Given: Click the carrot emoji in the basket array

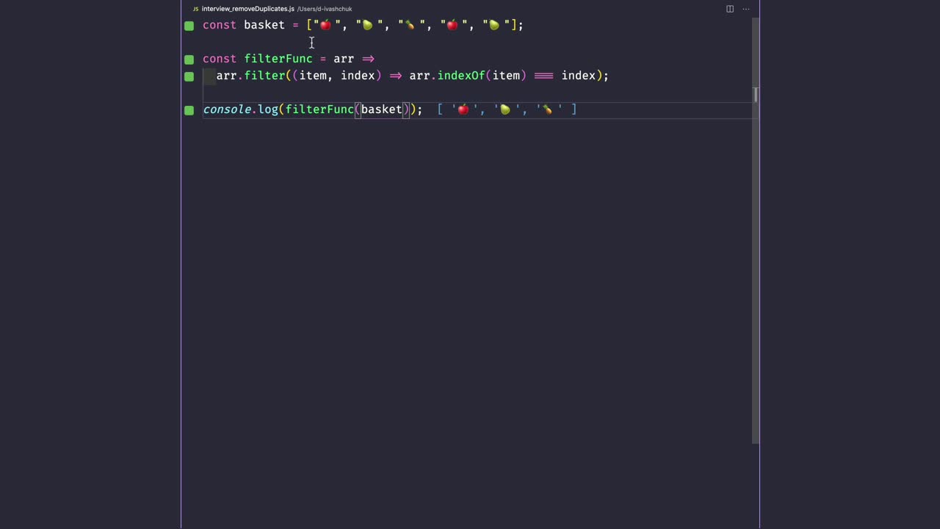Looking at the screenshot, I should (x=408, y=24).
